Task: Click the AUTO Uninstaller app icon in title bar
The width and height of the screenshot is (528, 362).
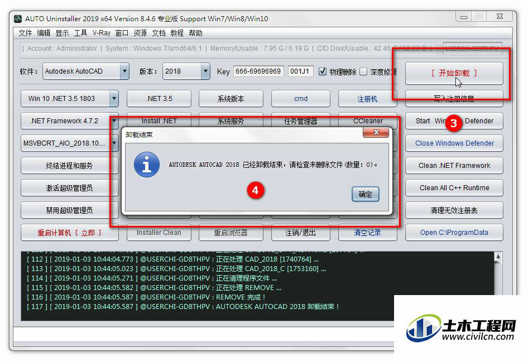Action: point(18,19)
